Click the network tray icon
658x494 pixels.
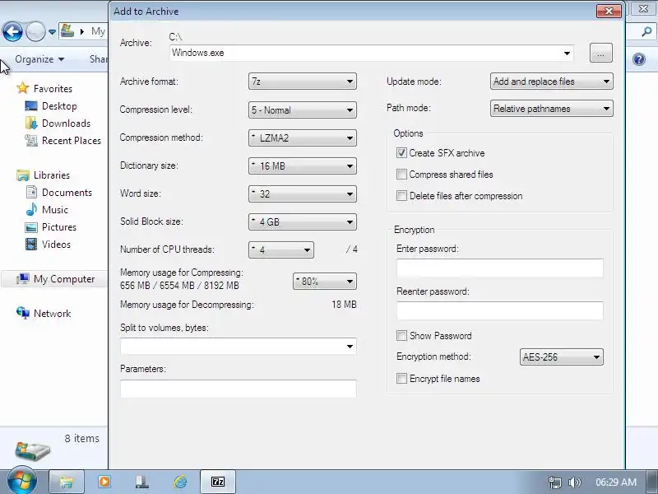pyautogui.click(x=554, y=482)
